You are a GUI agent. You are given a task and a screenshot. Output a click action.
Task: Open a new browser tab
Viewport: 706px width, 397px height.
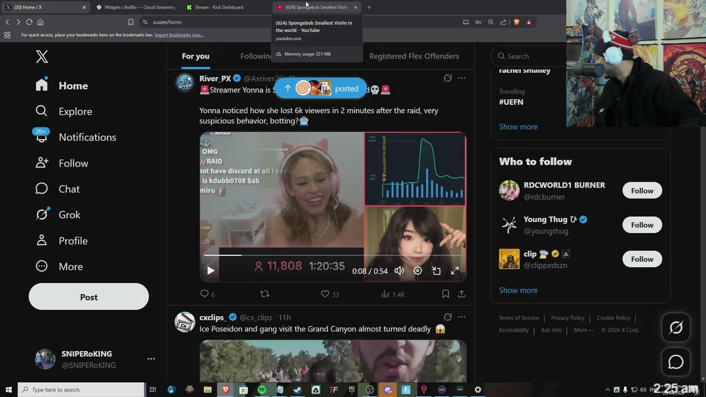369,7
